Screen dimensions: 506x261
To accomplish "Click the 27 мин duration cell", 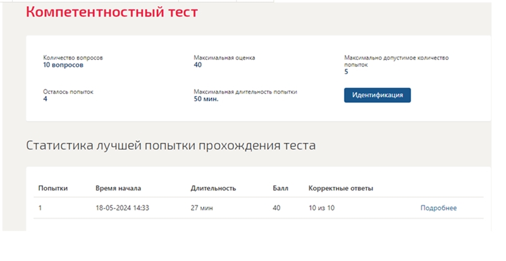I will pyautogui.click(x=202, y=208).
